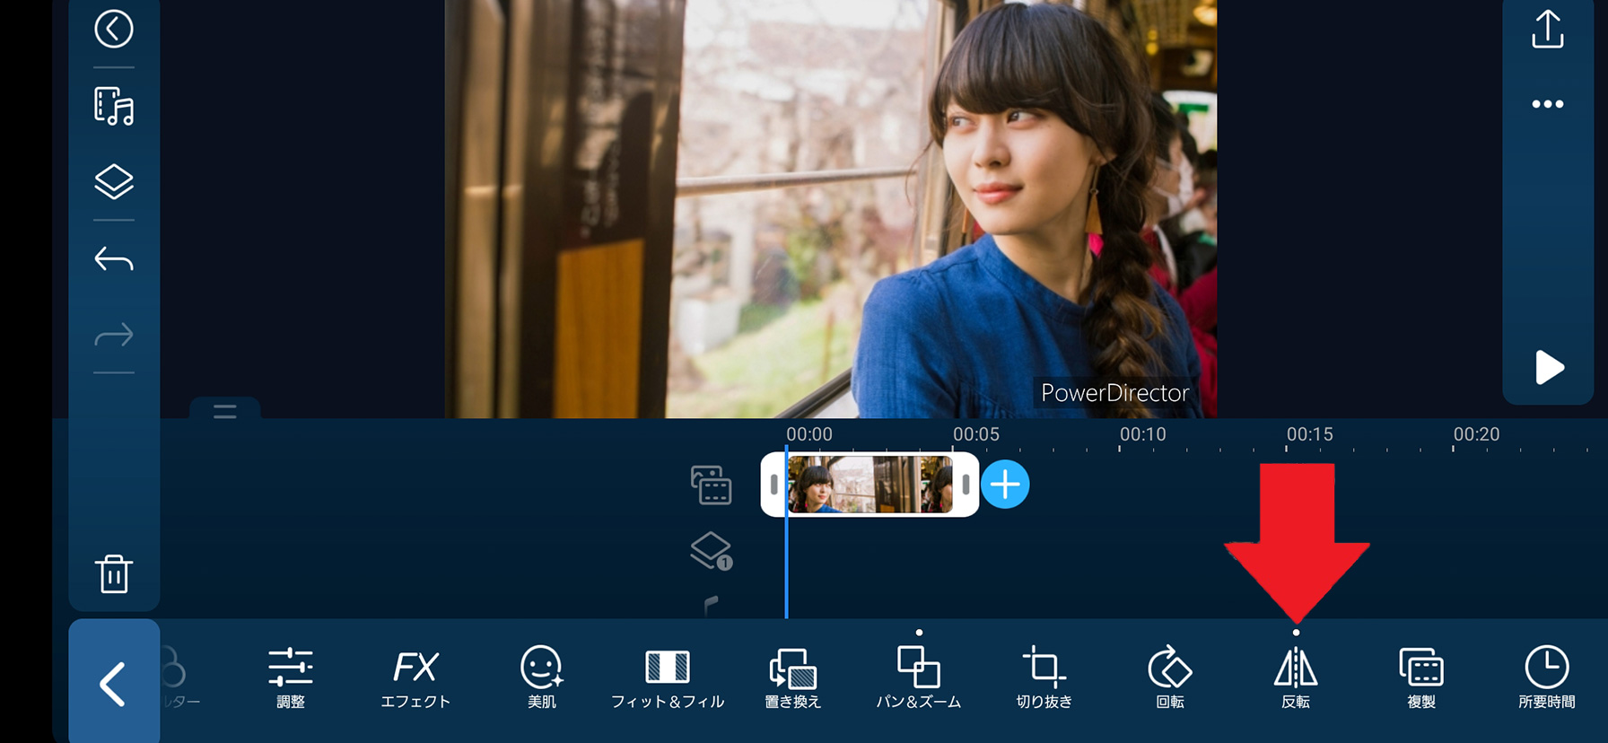
Task: Redo the last undone edit
Action: [114, 336]
